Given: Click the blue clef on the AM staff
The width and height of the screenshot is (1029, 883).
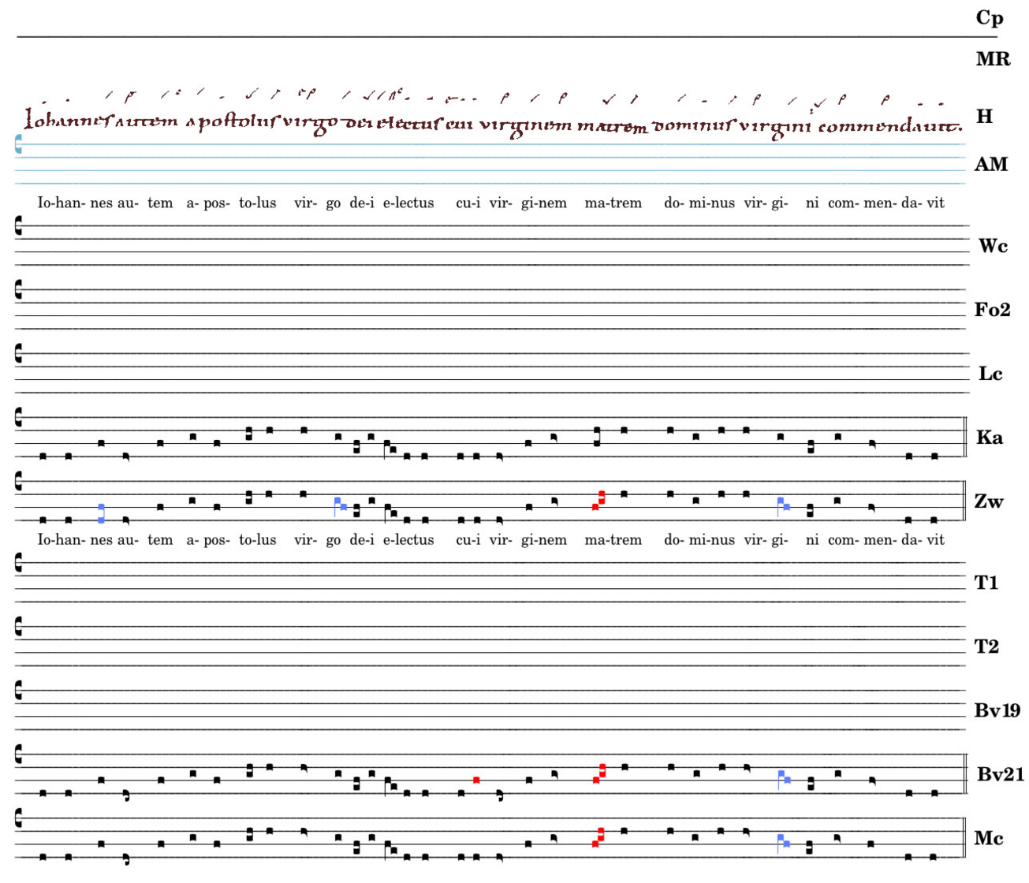Looking at the screenshot, I should click(x=18, y=143).
